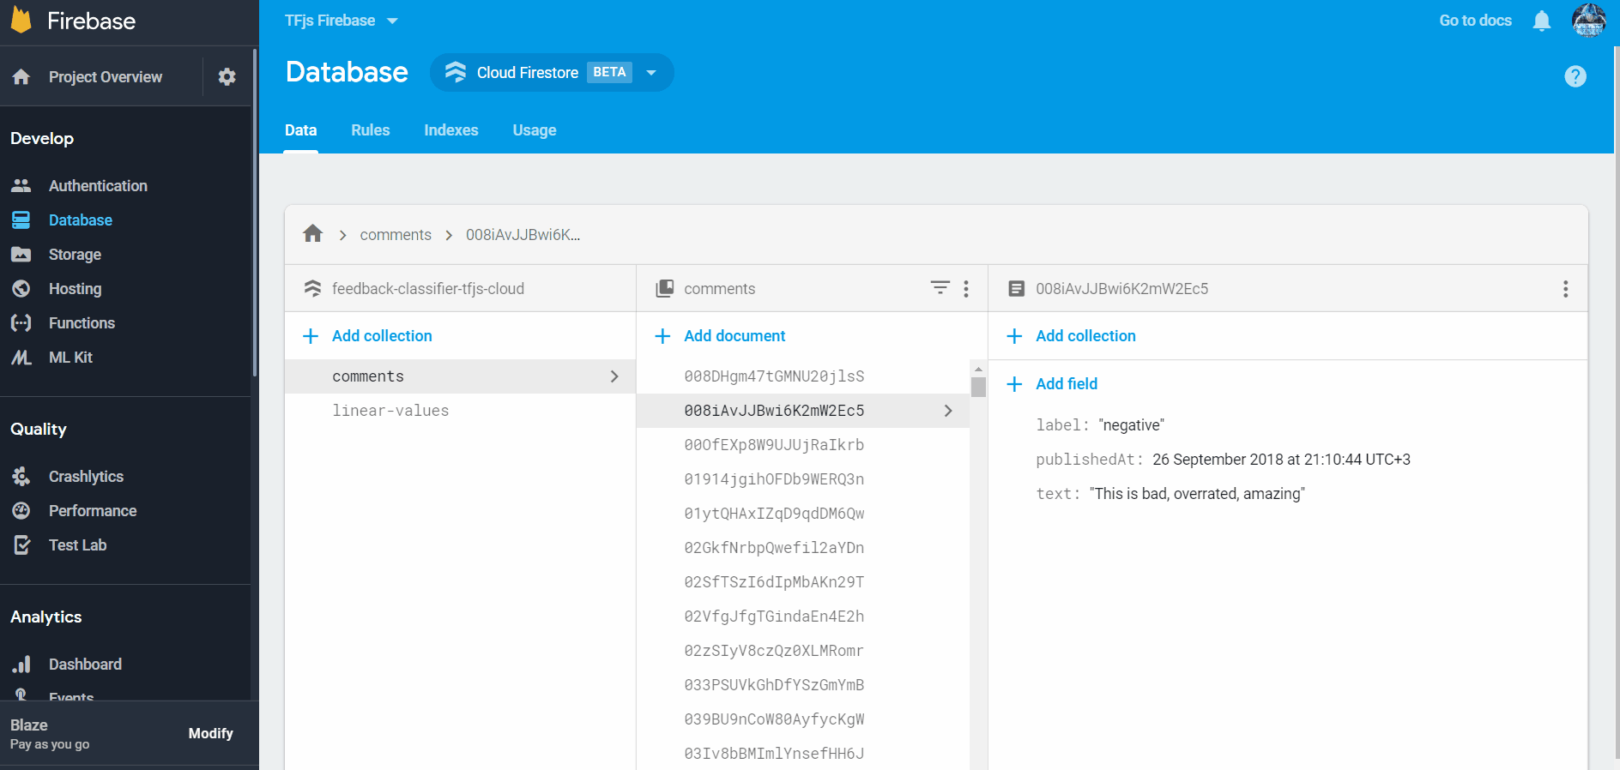Click Modify for the Blaze plan

(211, 733)
